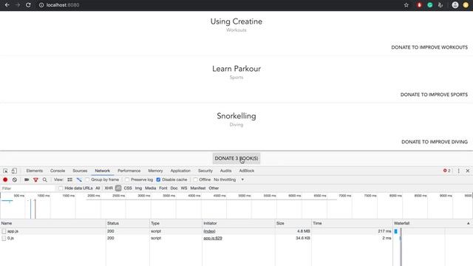Open the Security tab
Viewport: 473px width, 266px height.
tap(205, 171)
